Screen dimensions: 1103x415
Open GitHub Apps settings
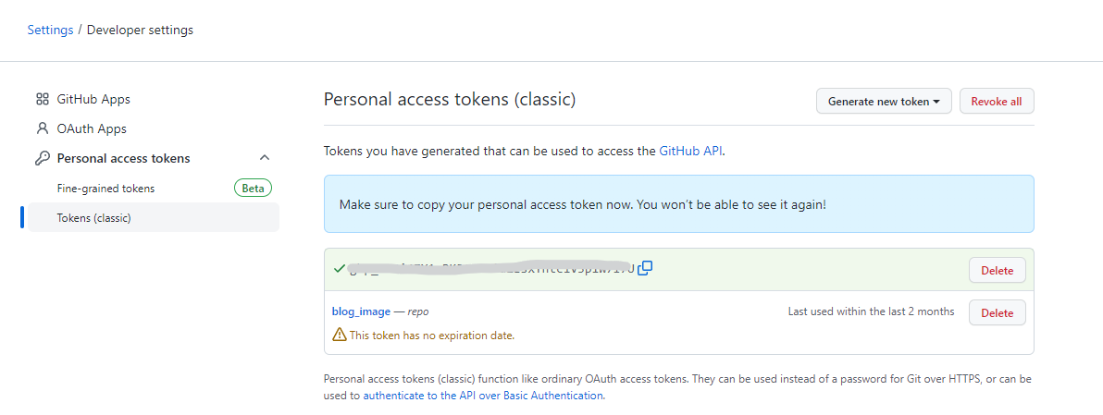[x=93, y=99]
